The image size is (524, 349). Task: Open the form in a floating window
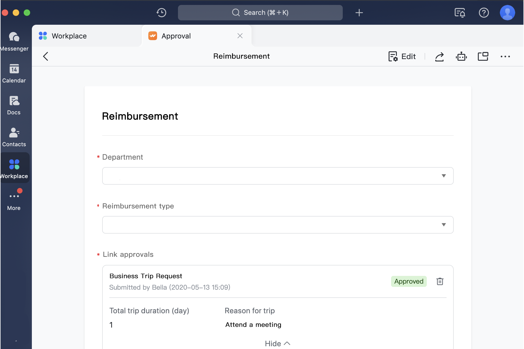coord(483,56)
